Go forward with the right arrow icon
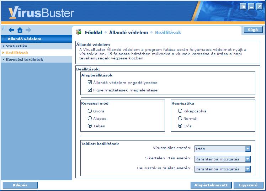The width and height of the screenshot is (266, 191). pyautogui.click(x=28, y=30)
